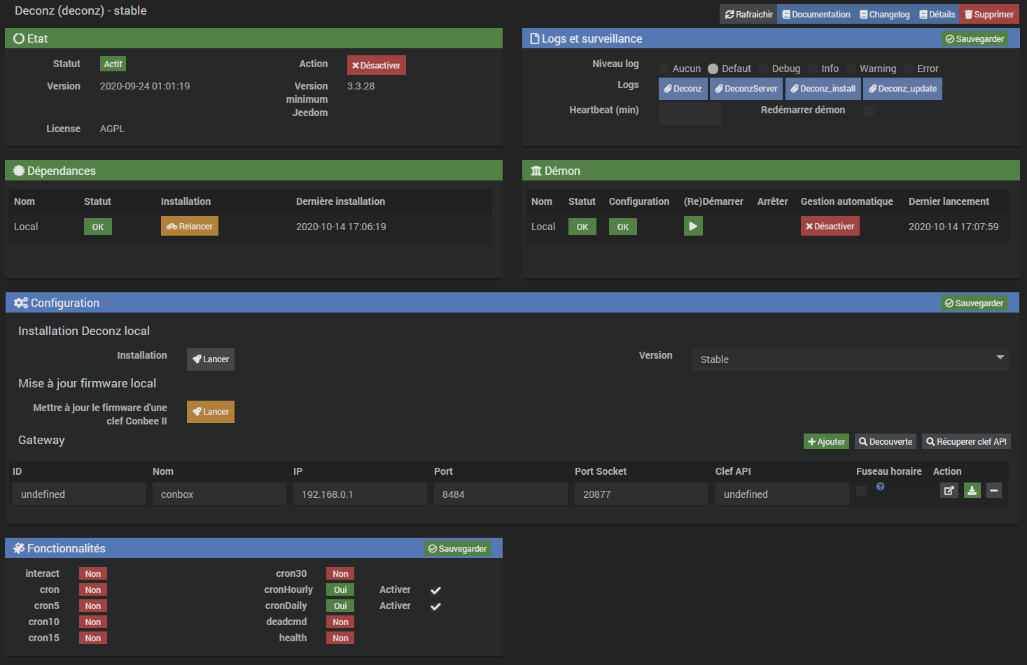Image resolution: width=1027 pixels, height=665 pixels.
Task: Click the Heartbeat minutes input field
Action: (x=690, y=113)
